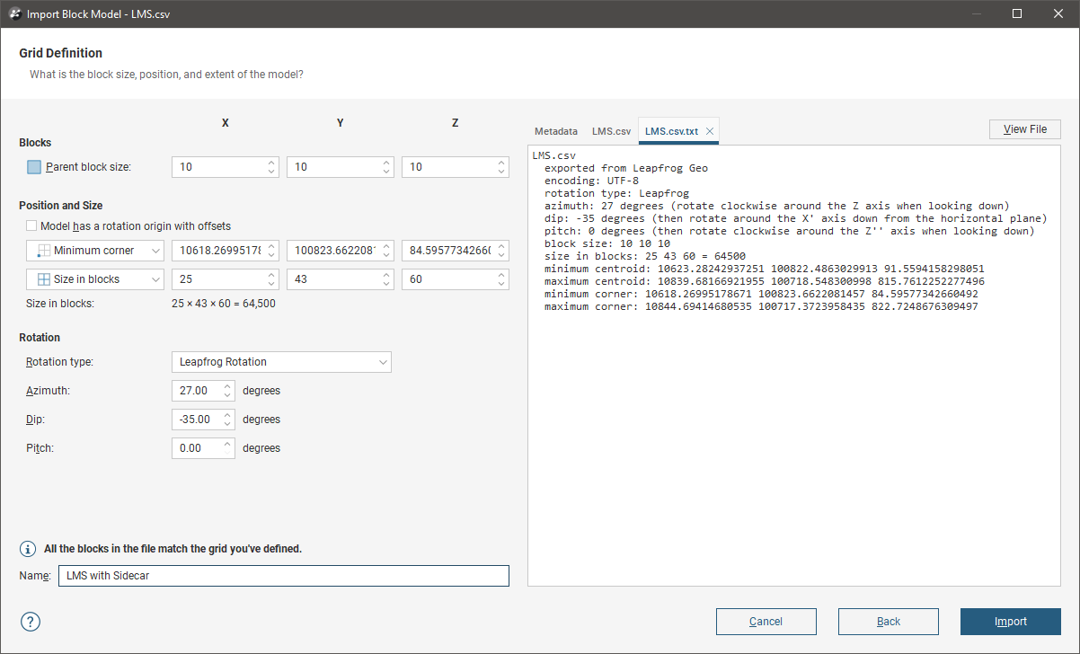This screenshot has height=654, width=1080.
Task: Switch to the LMS.csv tab
Action: pyautogui.click(x=611, y=131)
